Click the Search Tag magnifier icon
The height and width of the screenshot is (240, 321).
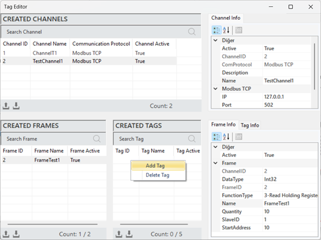click(x=192, y=139)
